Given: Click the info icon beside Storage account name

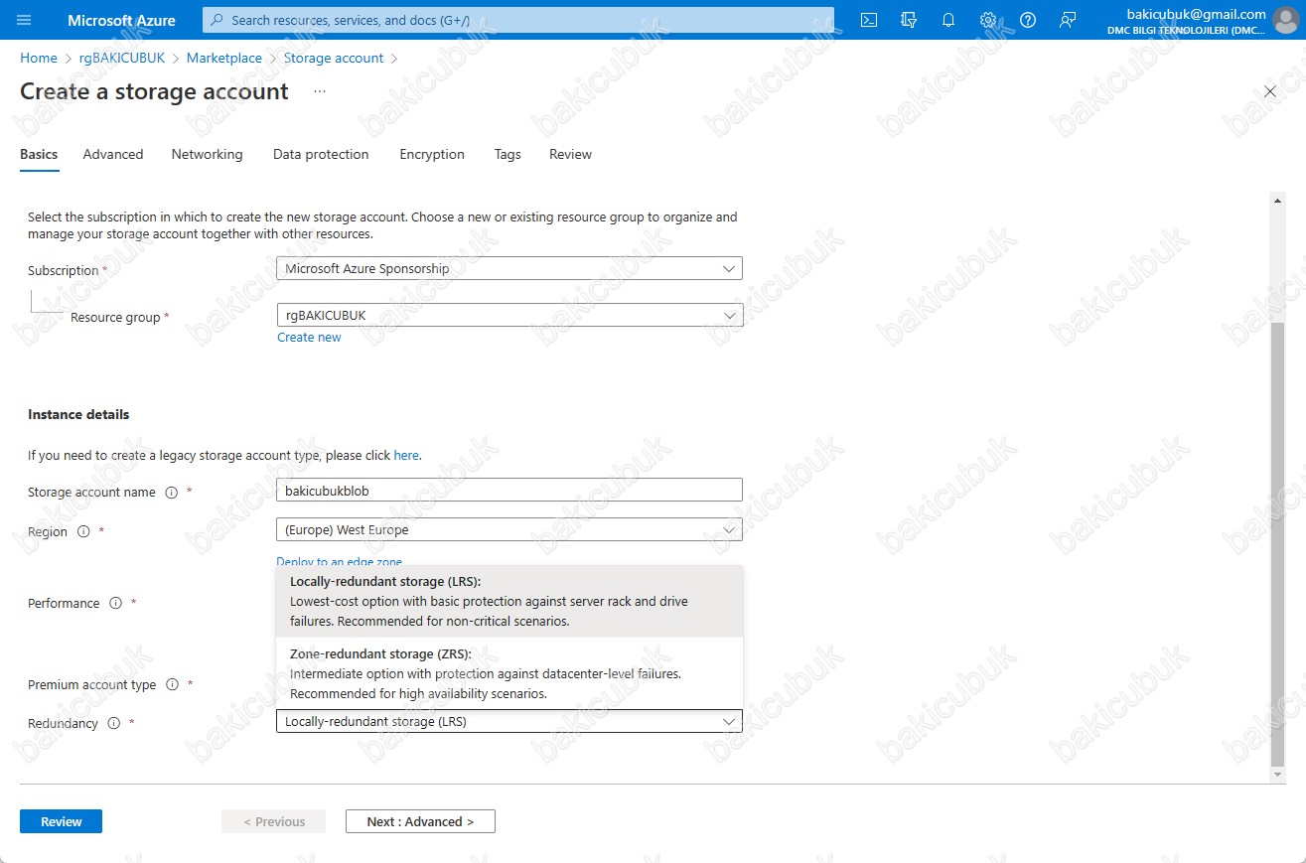Looking at the screenshot, I should tap(171, 493).
